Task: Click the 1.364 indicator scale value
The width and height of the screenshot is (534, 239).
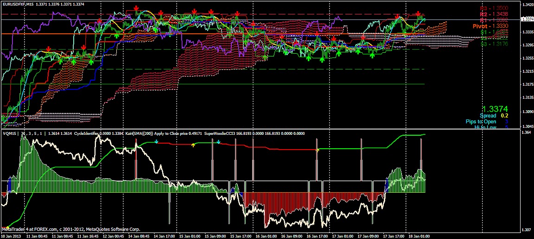Action: pyautogui.click(x=526, y=133)
